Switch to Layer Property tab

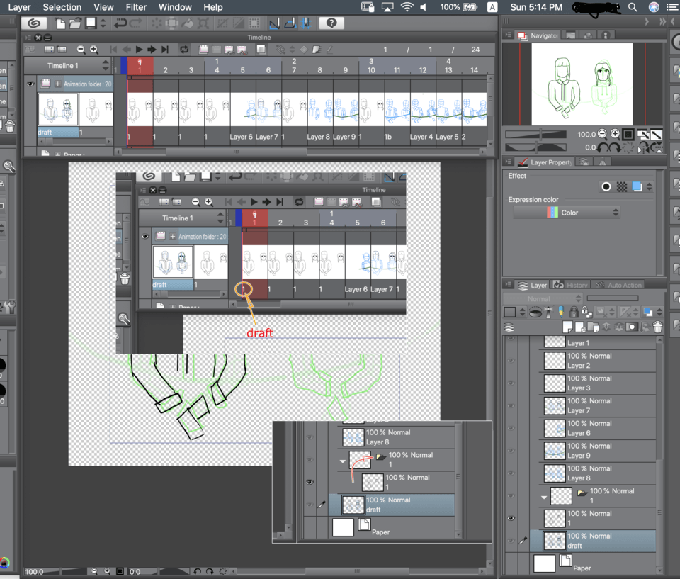point(546,162)
